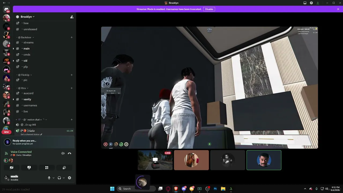Open User Settings gear

click(70, 178)
